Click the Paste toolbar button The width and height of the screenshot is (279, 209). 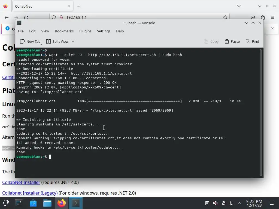[x=232, y=41]
